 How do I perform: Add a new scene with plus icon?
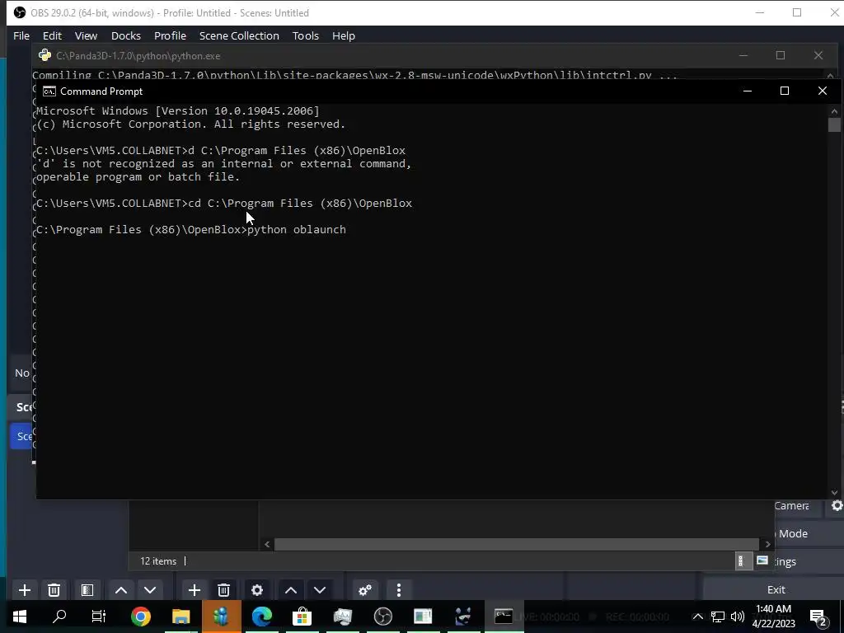pos(24,590)
